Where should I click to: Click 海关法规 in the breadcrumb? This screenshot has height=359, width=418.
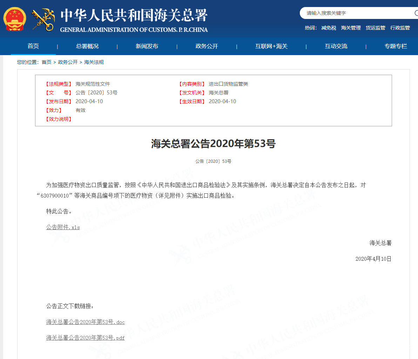(94, 62)
